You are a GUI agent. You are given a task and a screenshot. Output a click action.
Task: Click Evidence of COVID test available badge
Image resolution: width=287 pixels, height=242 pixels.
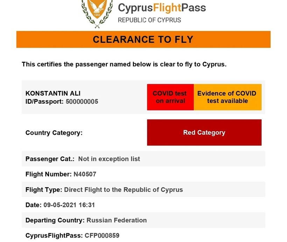pyautogui.click(x=227, y=97)
